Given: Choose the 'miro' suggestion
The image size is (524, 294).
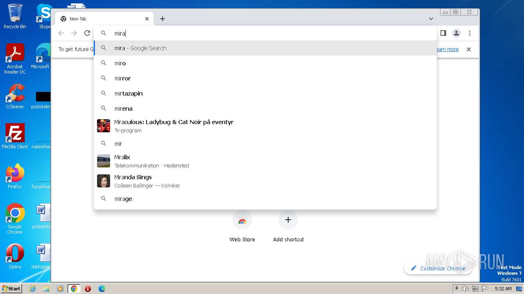Looking at the screenshot, I should (x=265, y=63).
